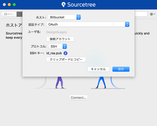Click the SSH key info icon
Screen dimensions: 157x126
pos(66,53)
